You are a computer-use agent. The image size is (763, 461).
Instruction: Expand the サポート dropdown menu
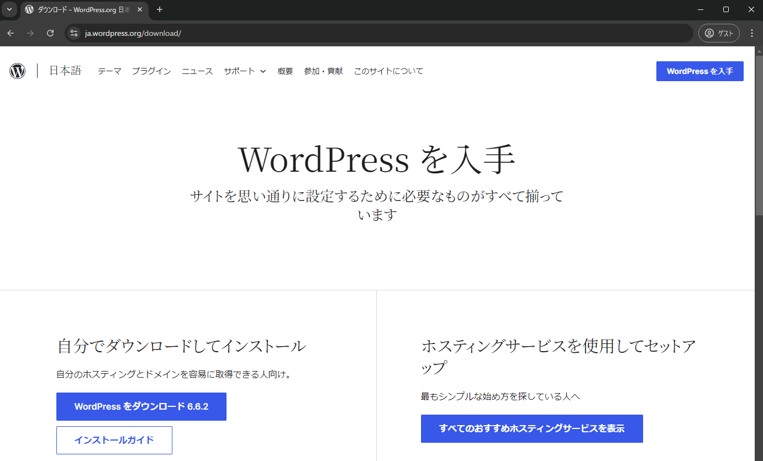click(x=245, y=71)
